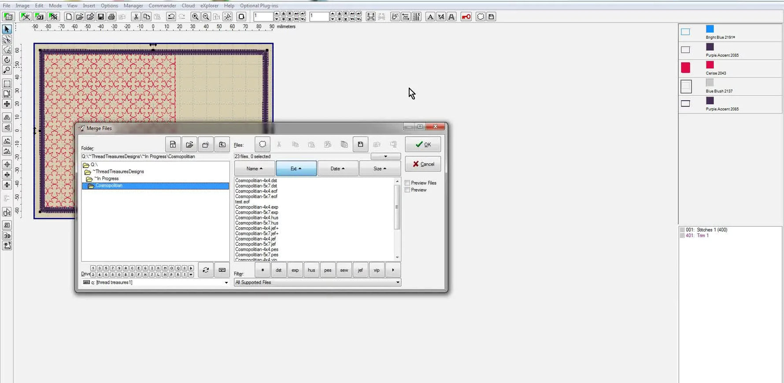Click the 3D view tool
Viewport: 784px width, 383px height.
pos(7,236)
